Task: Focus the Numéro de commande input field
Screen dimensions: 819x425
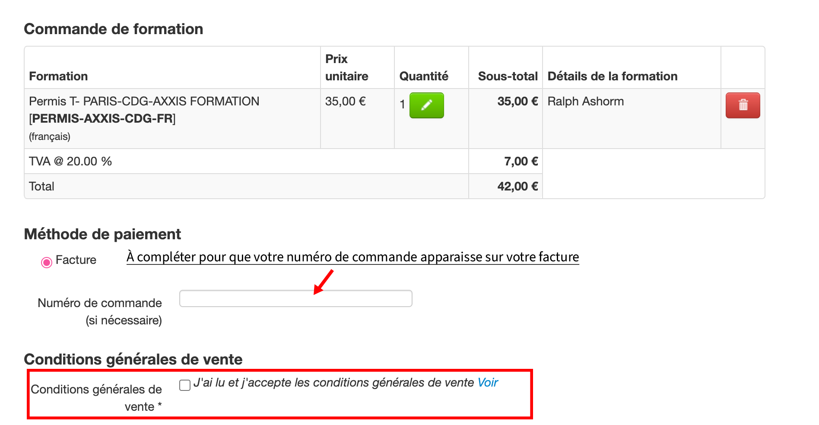Action: (296, 298)
